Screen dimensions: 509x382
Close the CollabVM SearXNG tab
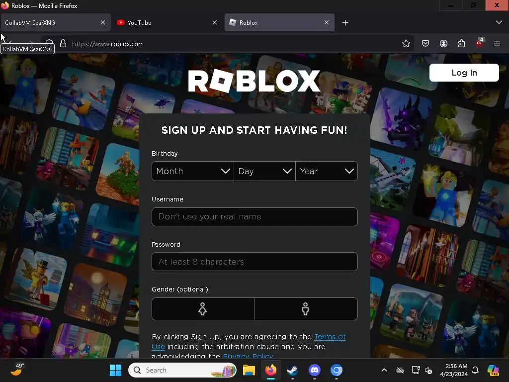[103, 22]
